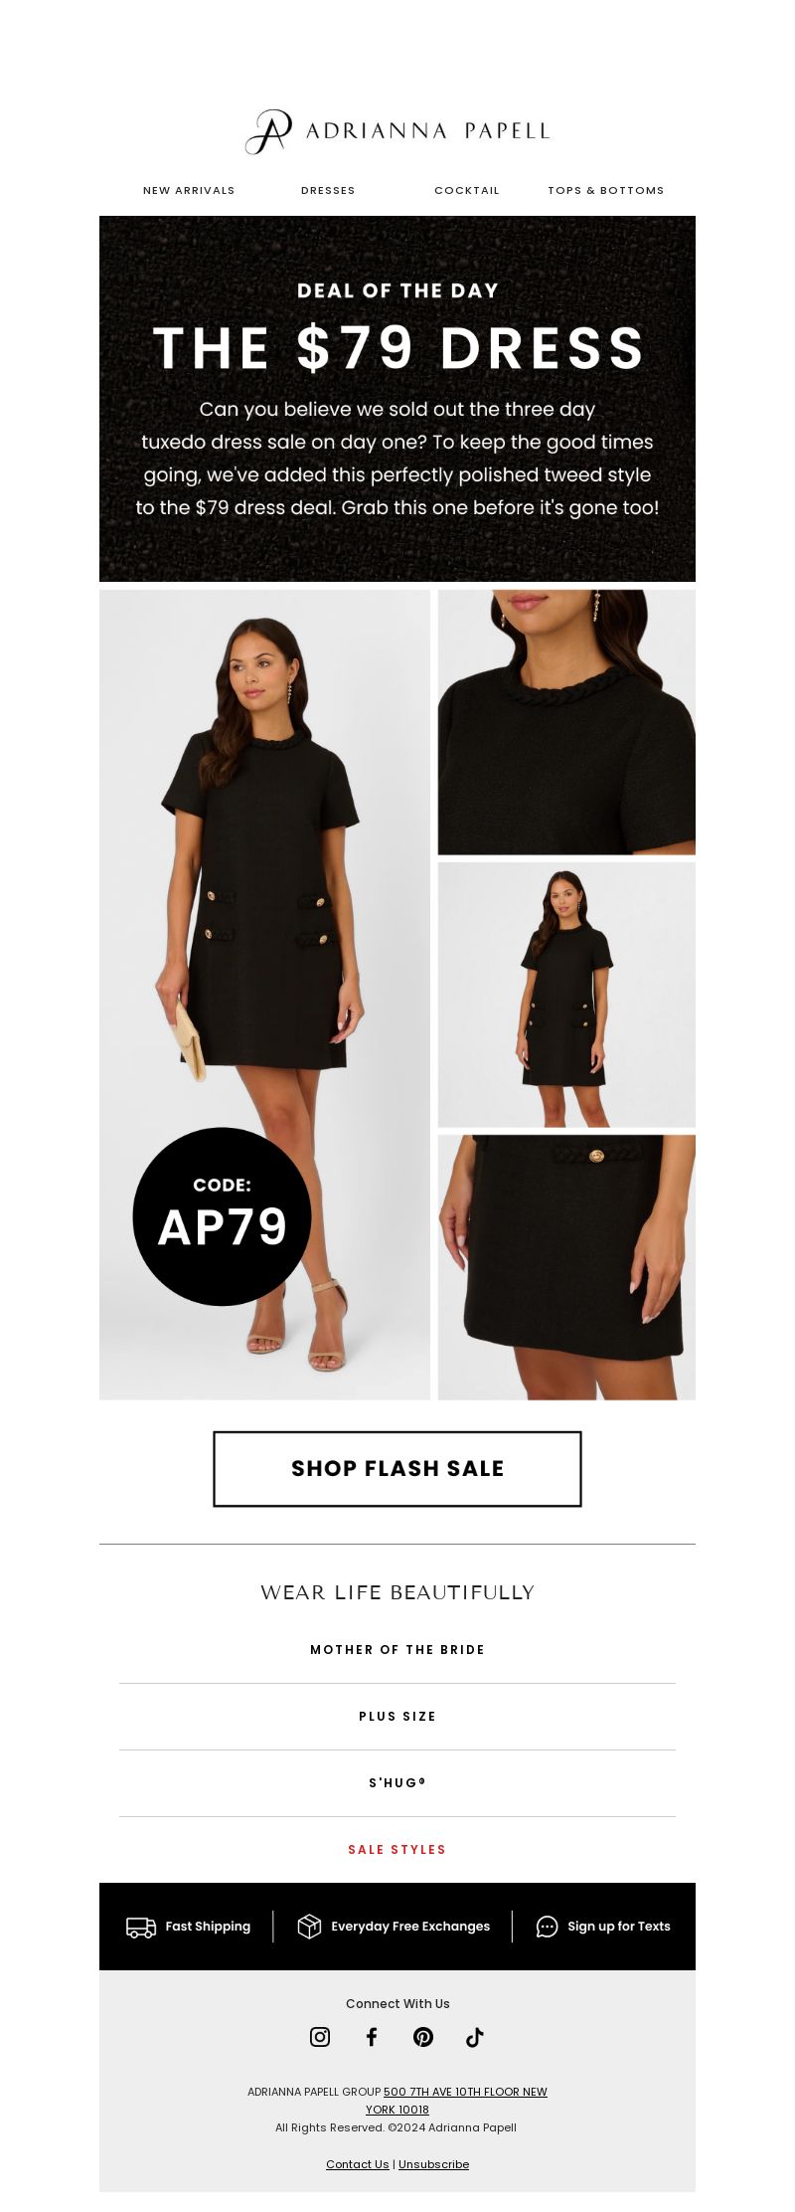Open the red Sale Styles link
The height and width of the screenshot is (2212, 795).
point(397,1849)
